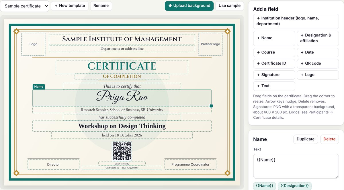The height and width of the screenshot is (190, 344).
Task: Select the Partner logo placeholder
Action: (x=210, y=44)
